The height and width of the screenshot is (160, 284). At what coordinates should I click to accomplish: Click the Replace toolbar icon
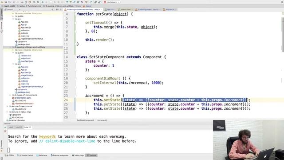[x=38, y=2]
